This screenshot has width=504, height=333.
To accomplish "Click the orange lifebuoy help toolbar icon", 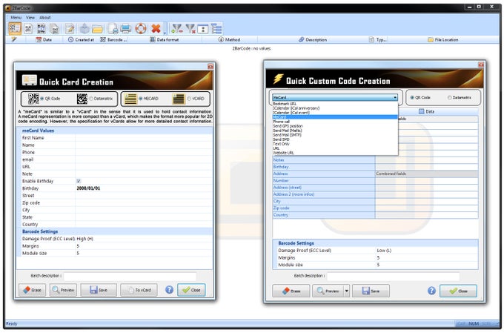I will 141,29.
